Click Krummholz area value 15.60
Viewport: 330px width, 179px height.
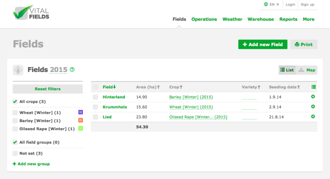point(142,107)
